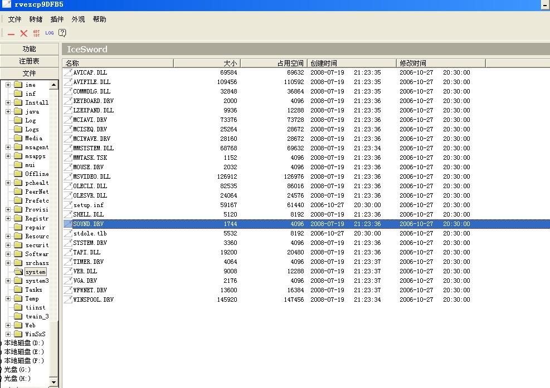Image resolution: width=550 pixels, height=388 pixels.
Task: Switch to the 注册表 panel
Action: click(30, 61)
